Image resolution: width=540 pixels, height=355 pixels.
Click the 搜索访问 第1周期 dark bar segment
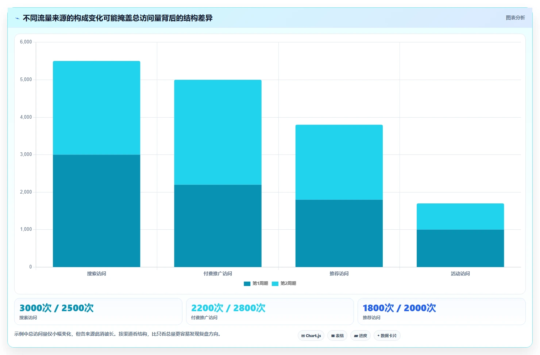(96, 211)
